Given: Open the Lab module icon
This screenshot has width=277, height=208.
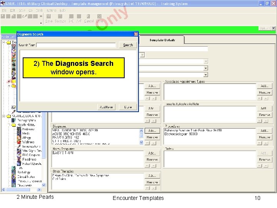Looking at the screenshot, I should 13,168.
